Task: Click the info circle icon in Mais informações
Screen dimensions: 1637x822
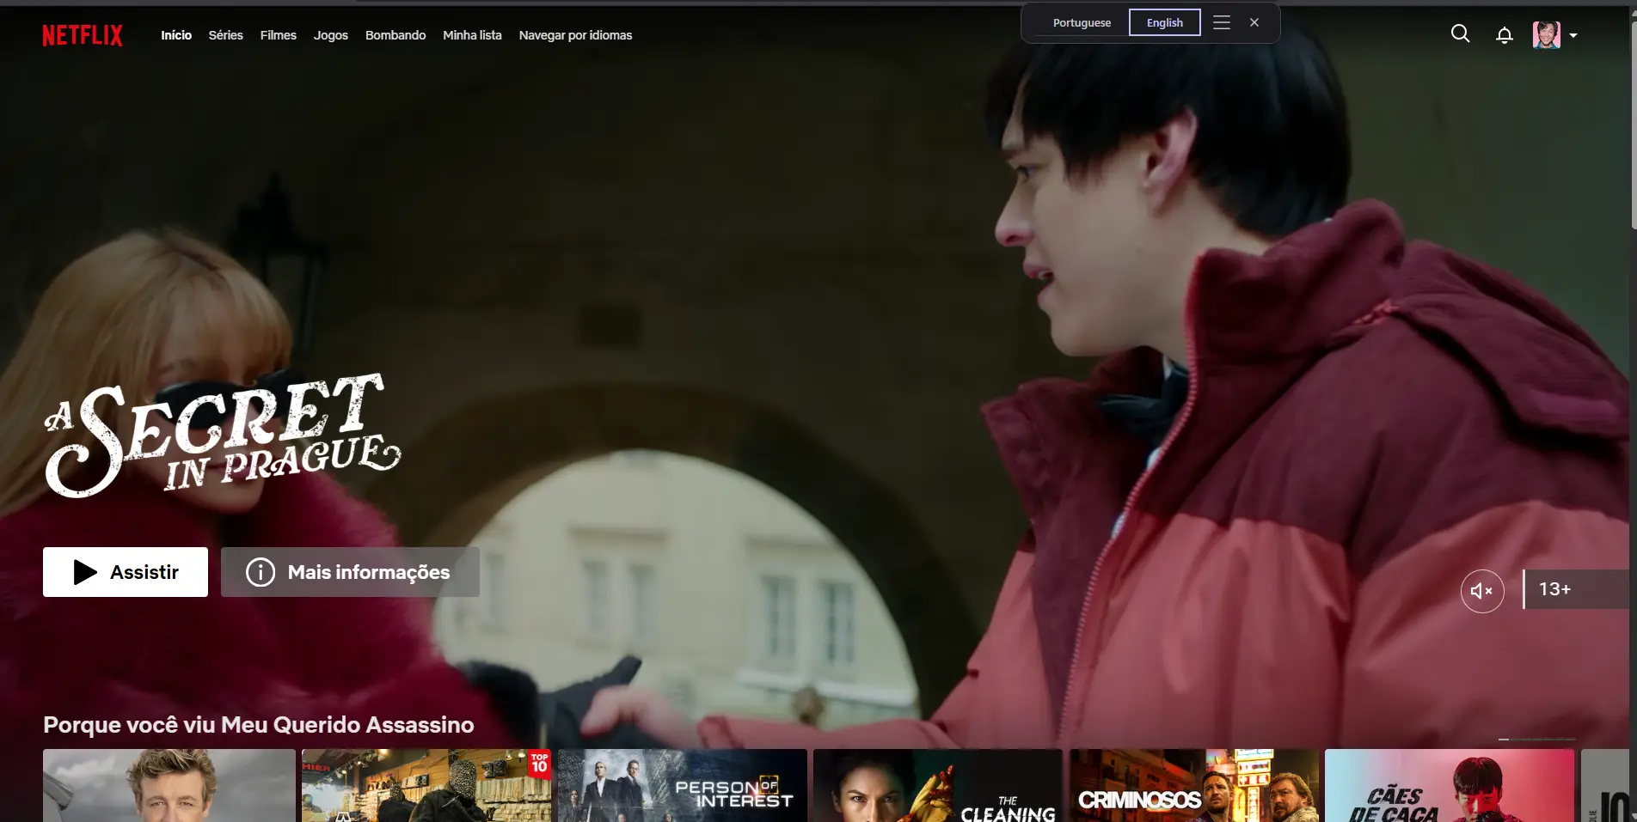Action: click(261, 572)
